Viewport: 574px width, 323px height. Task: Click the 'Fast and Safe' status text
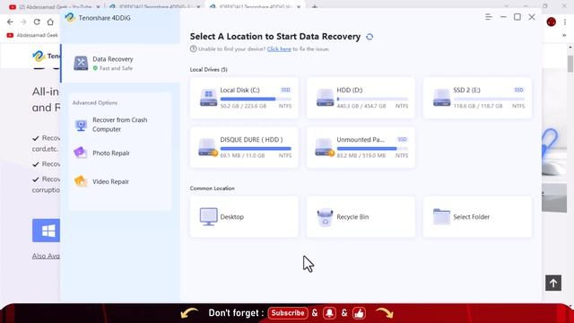coord(116,68)
